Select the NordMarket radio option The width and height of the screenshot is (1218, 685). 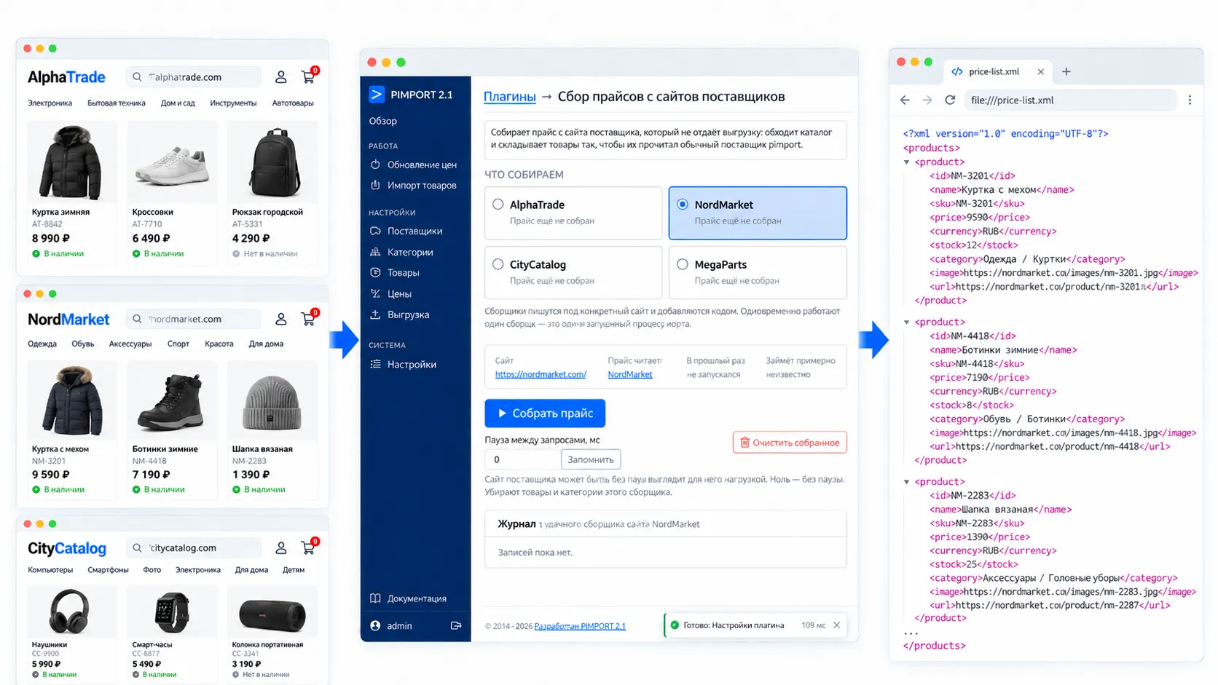pos(683,205)
